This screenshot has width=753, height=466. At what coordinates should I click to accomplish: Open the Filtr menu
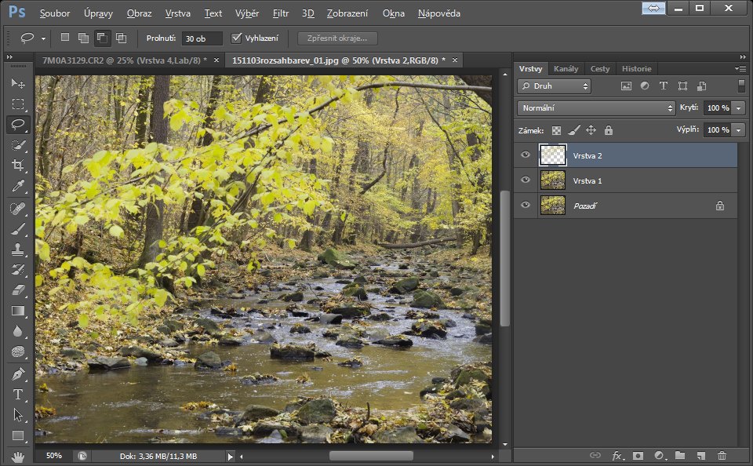281,13
